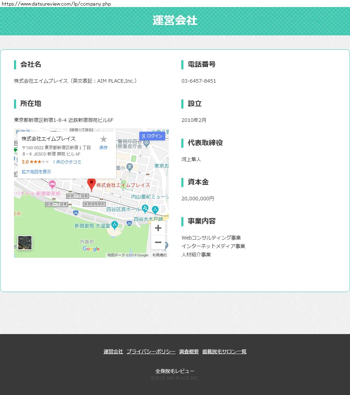Screen dimensions: 350x395
Task: Open 掲載脱毛サロン一覧 footer link
Action: pos(224,352)
